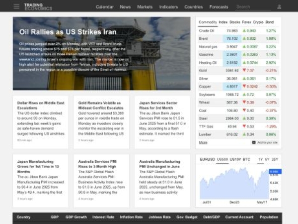The image size is (298, 224).
Task: Set chart range to 25Y
Action: coord(275,159)
